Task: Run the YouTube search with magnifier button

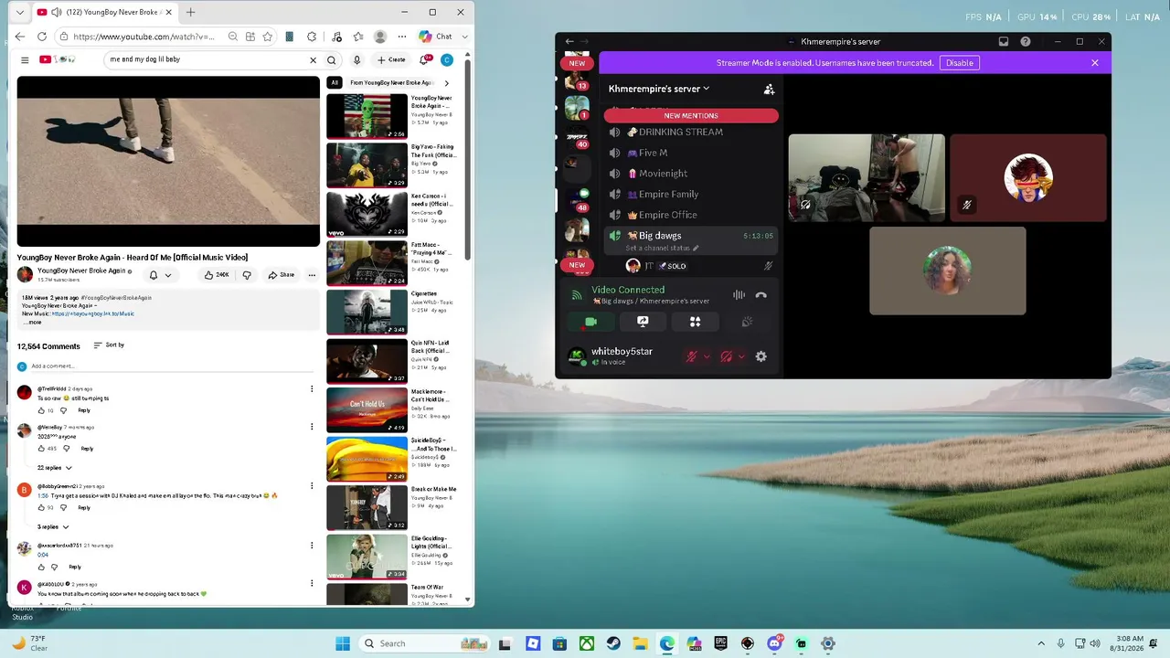Action: [332, 60]
